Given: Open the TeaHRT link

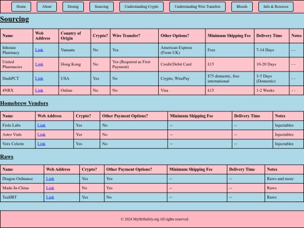Looking at the screenshot, I should coord(50,197).
